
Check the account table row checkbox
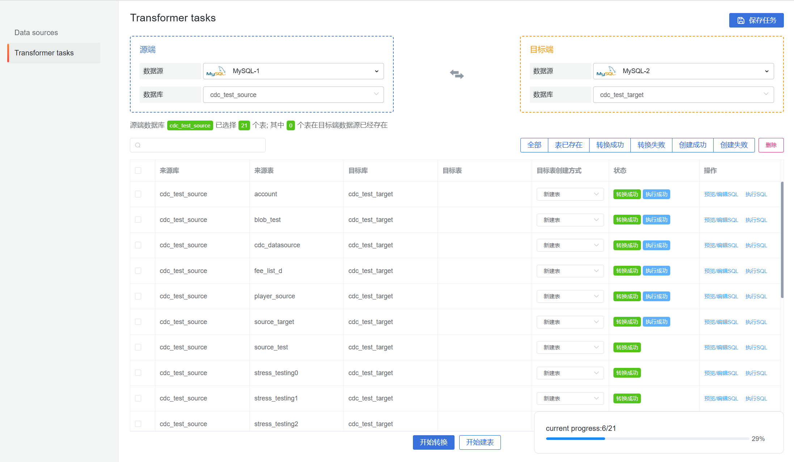[x=138, y=194]
